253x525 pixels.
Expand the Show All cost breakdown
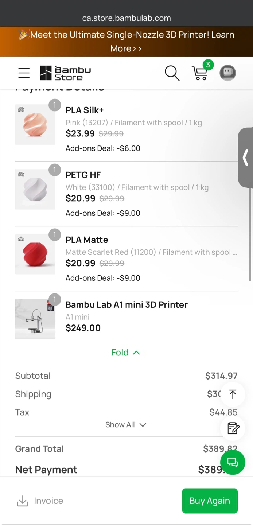coord(126,424)
